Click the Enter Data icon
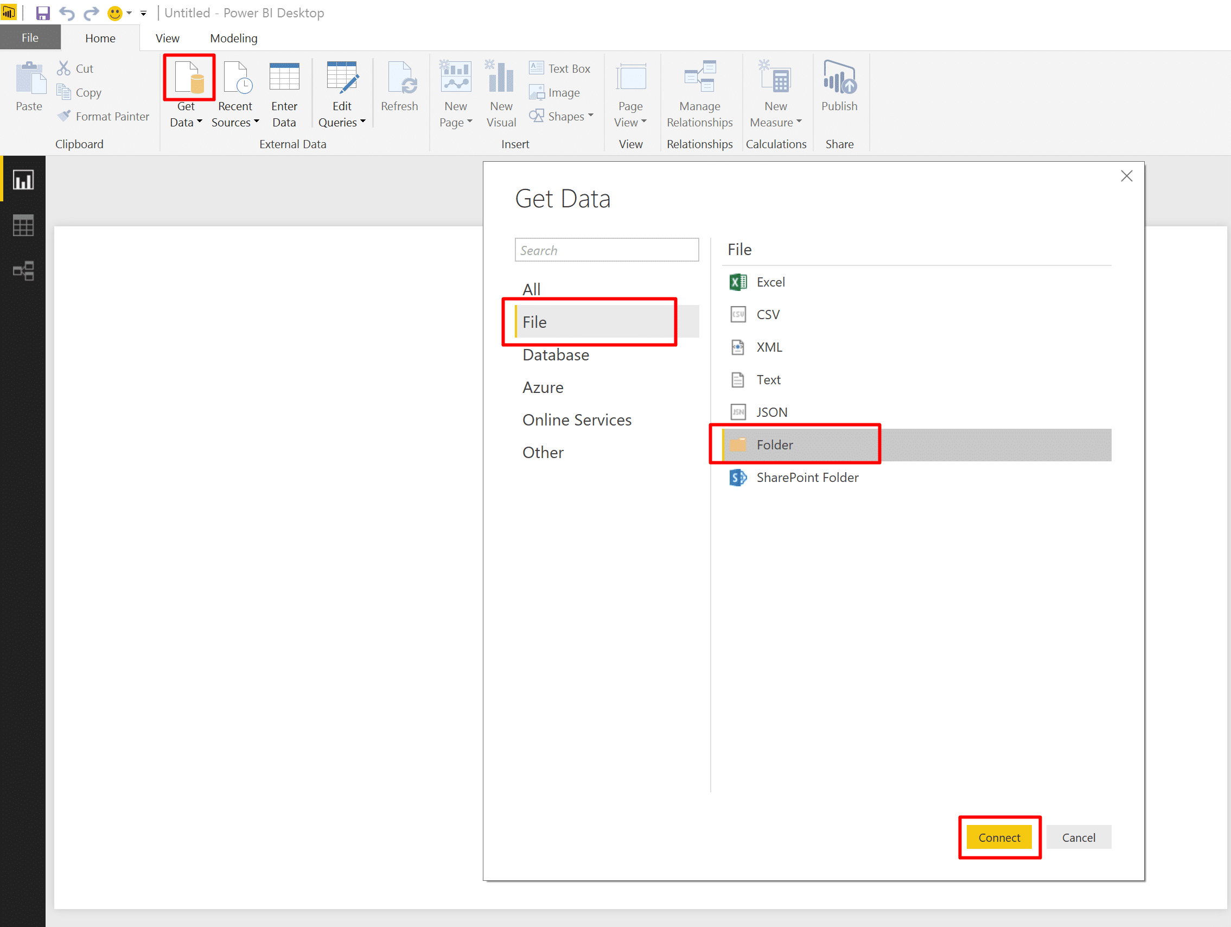The width and height of the screenshot is (1231, 927). pos(284,78)
